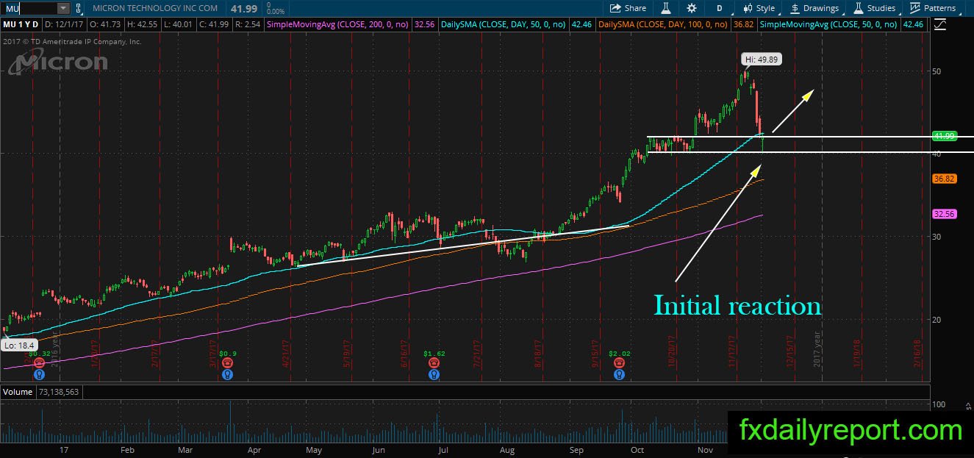Image resolution: width=974 pixels, height=458 pixels.
Task: Click the small icon right of the MU symbol dropdown
Action: click(x=80, y=8)
